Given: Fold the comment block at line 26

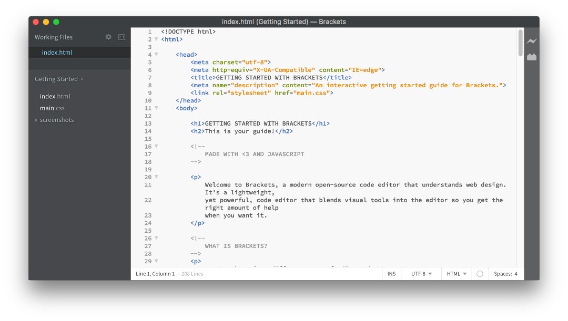Looking at the screenshot, I should (x=157, y=238).
